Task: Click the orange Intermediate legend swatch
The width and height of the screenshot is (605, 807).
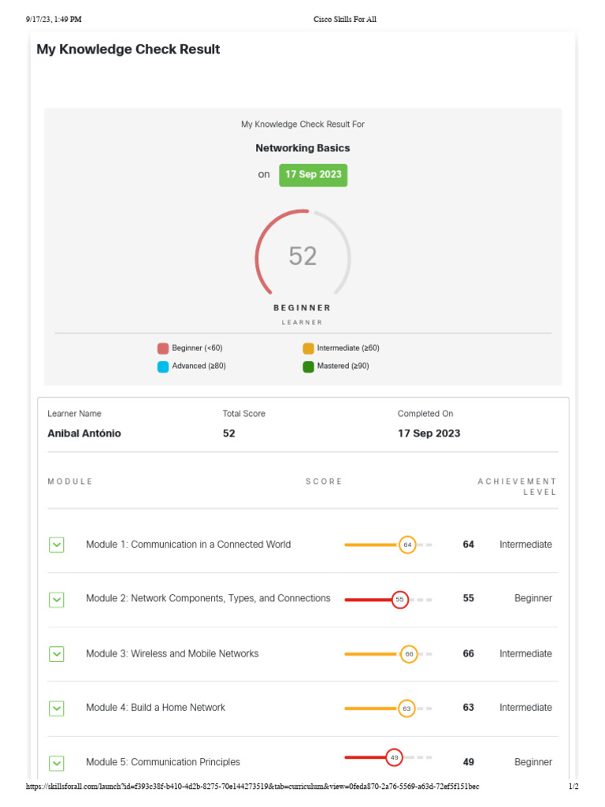Action: coord(308,348)
